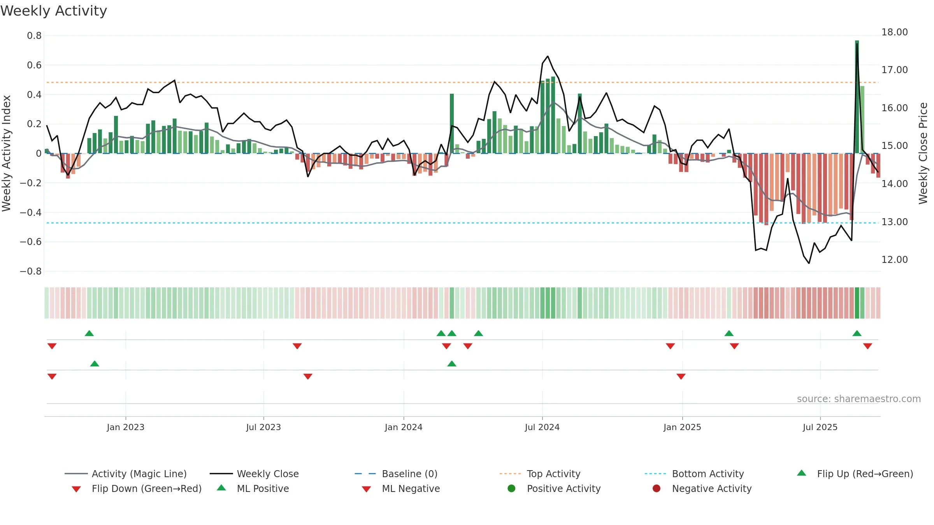
Task: Click the Top Activity legend dashed line
Action: pyautogui.click(x=510, y=474)
